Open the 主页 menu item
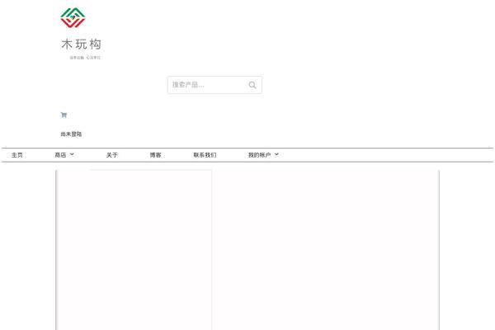This screenshot has width=495, height=330. pos(17,155)
